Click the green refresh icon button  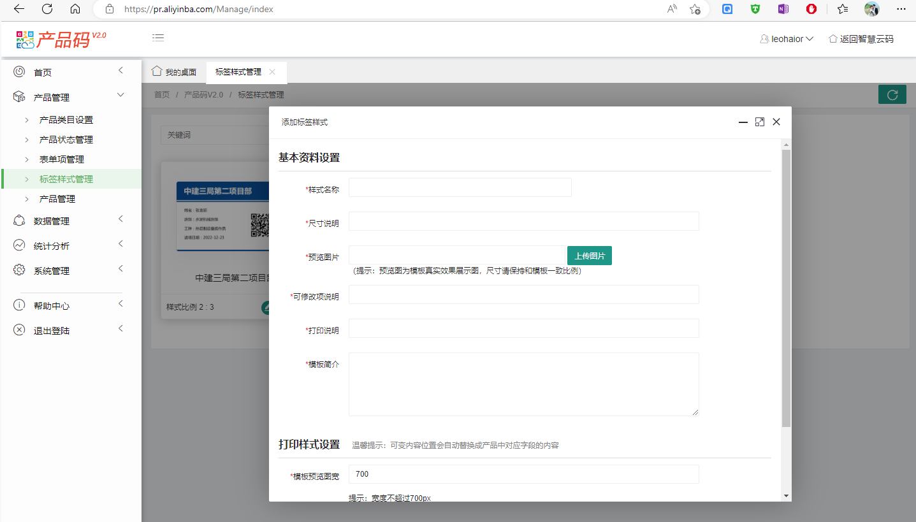892,95
